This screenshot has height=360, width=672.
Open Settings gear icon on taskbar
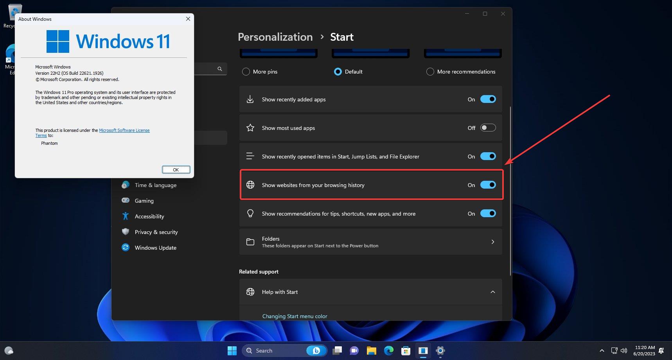pyautogui.click(x=440, y=351)
